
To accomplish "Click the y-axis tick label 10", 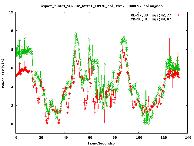I will click(x=11, y=31).
